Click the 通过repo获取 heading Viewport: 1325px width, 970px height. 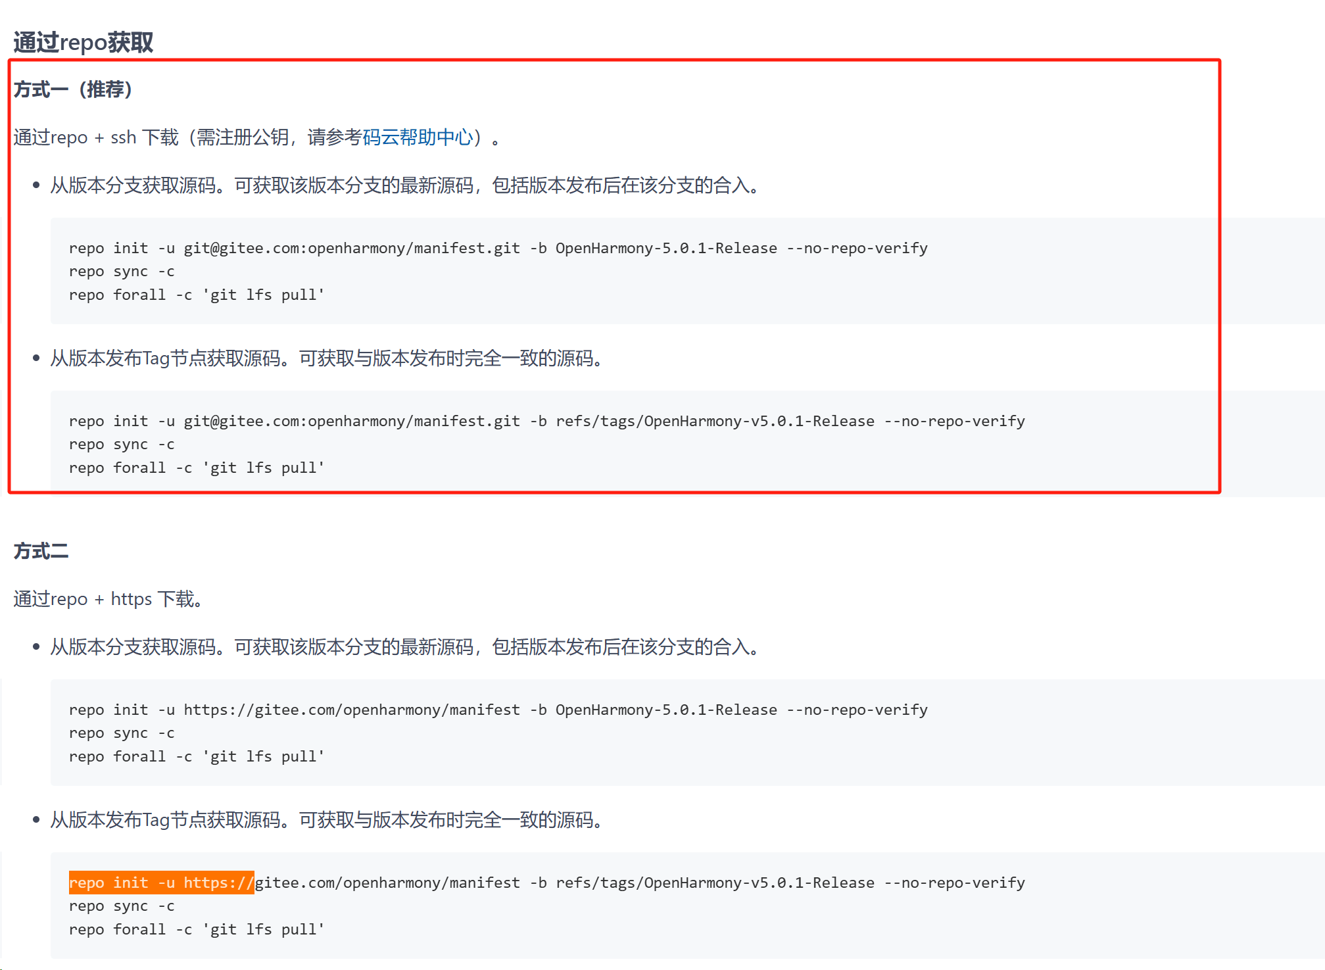(83, 43)
